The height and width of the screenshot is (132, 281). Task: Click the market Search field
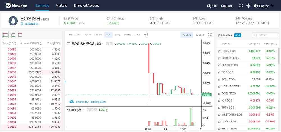[x=265, y=35]
